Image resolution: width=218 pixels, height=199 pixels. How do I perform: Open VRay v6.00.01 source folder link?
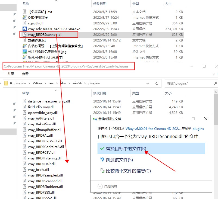coord(153,129)
